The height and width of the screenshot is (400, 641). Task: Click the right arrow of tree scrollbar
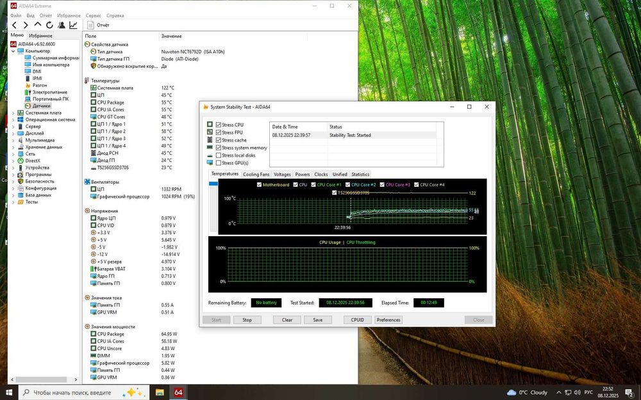coord(76,380)
